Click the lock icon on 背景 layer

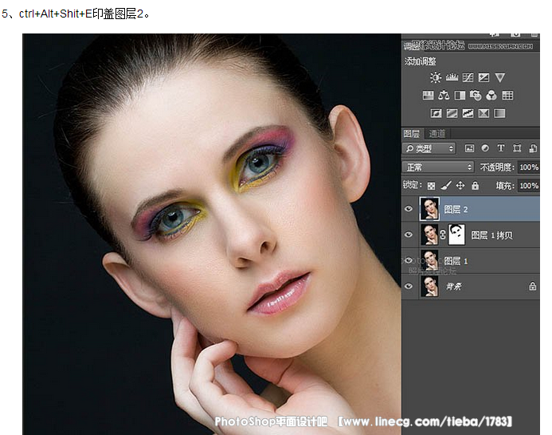[533, 286]
